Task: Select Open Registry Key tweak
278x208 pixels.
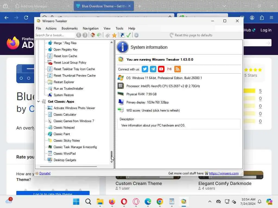Action: click(65, 50)
